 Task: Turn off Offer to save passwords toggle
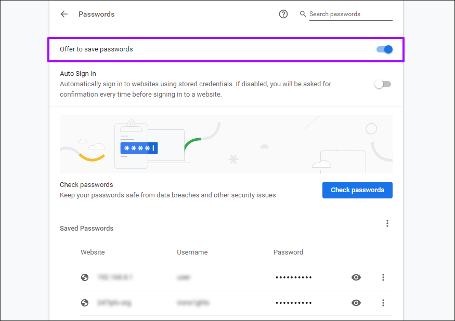[385, 49]
